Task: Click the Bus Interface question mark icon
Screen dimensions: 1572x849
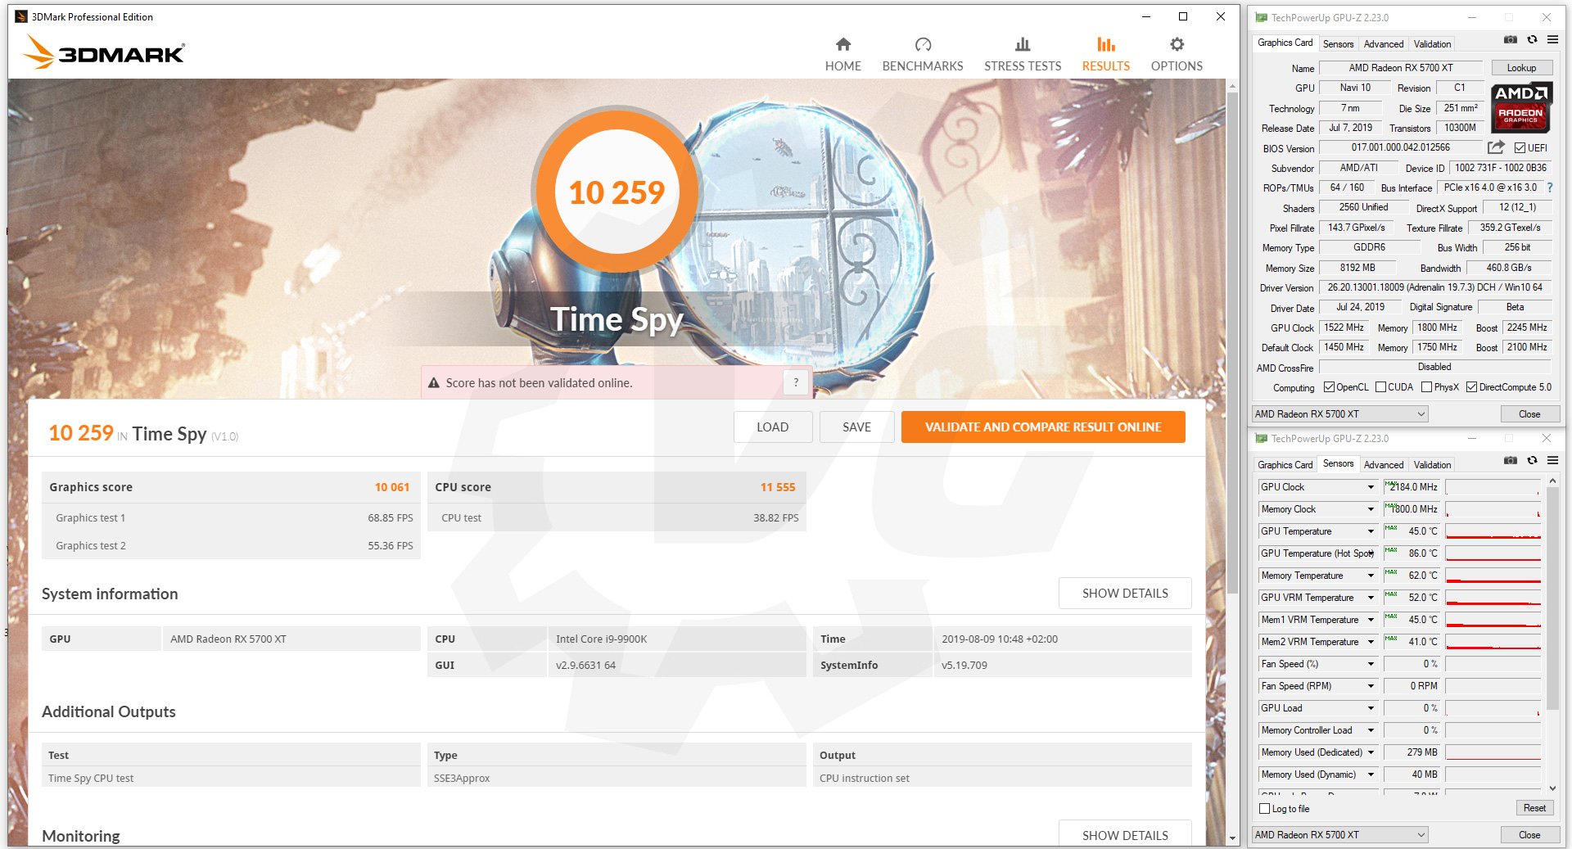Action: point(1549,187)
